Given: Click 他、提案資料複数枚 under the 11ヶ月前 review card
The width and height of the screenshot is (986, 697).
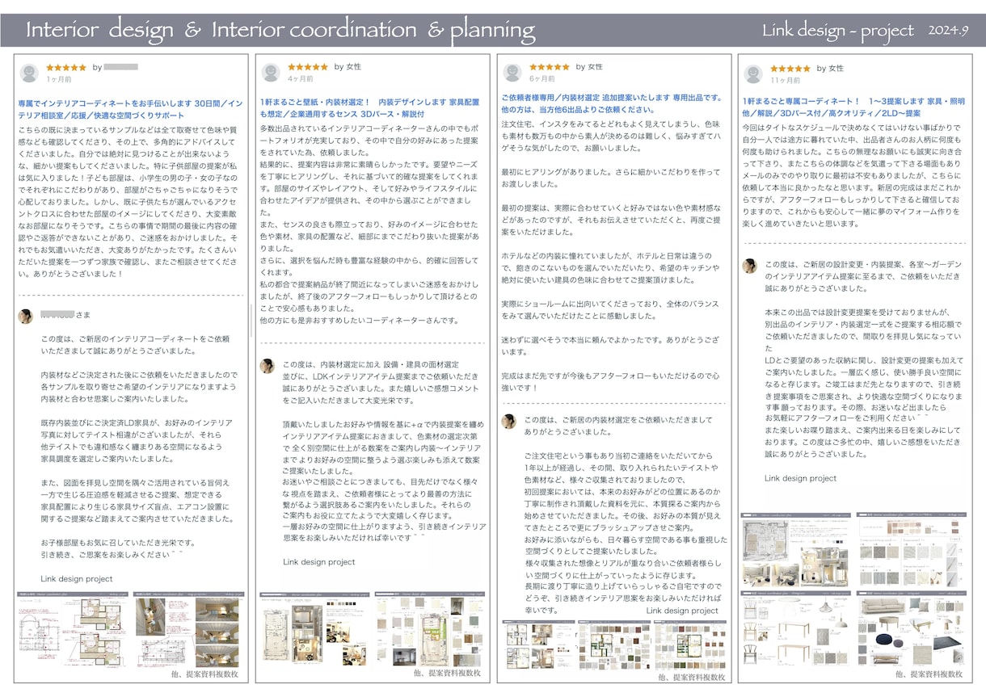Looking at the screenshot, I should tap(929, 674).
